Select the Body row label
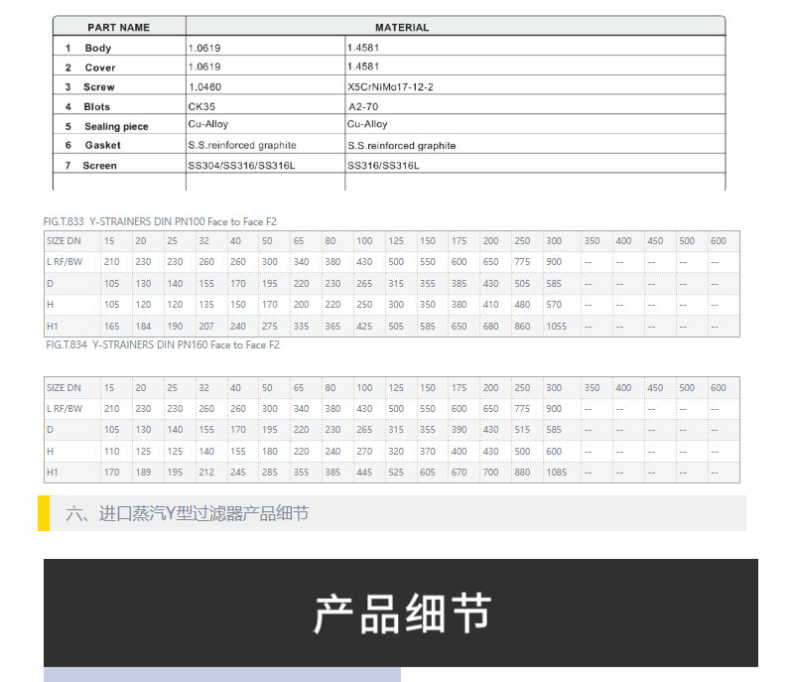This screenshot has width=794, height=682. [x=98, y=48]
